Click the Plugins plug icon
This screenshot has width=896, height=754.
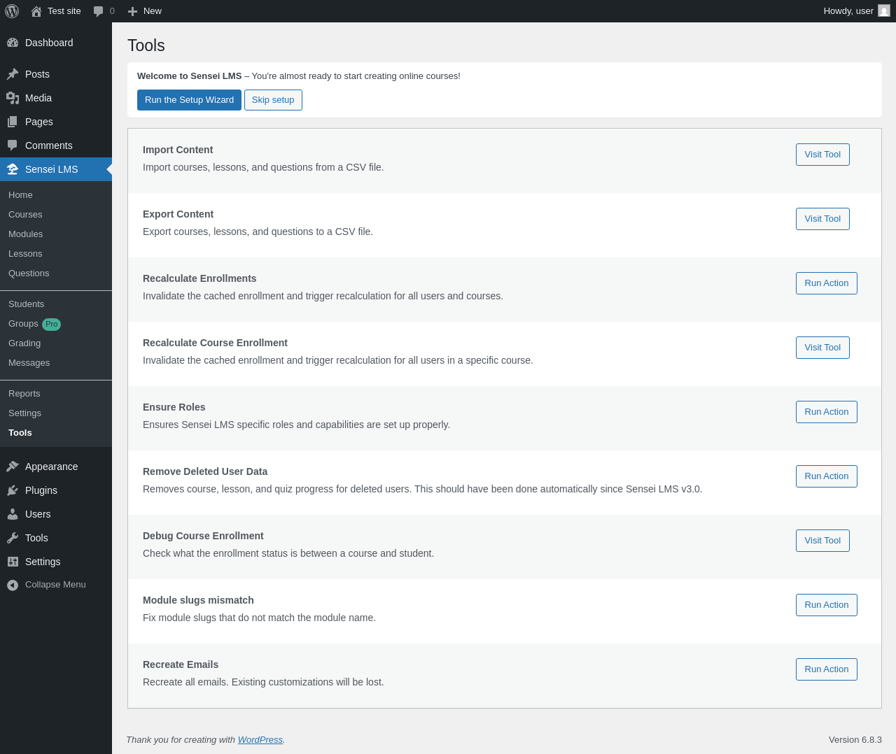coord(13,490)
